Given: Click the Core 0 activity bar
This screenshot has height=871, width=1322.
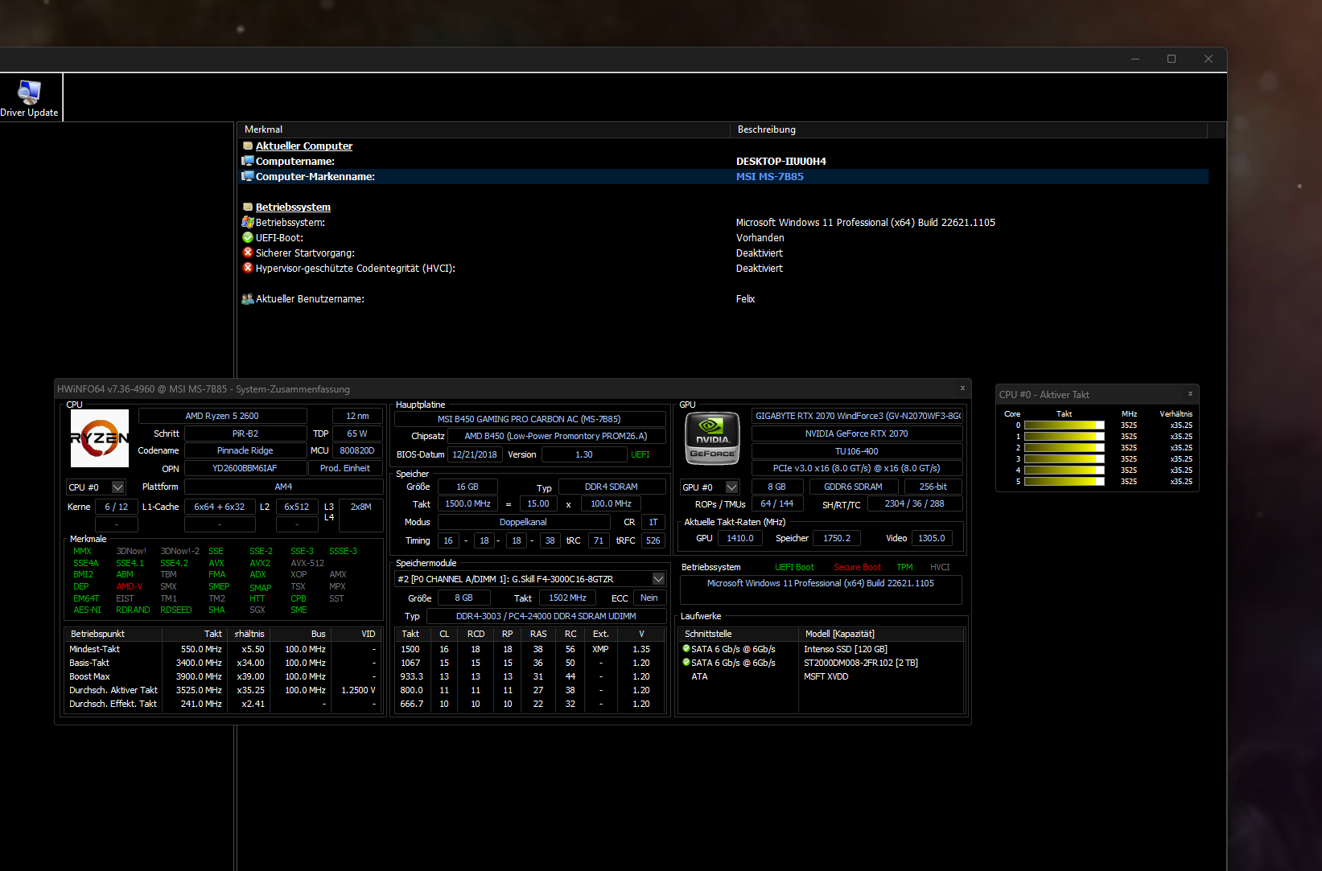Looking at the screenshot, I should point(1064,425).
